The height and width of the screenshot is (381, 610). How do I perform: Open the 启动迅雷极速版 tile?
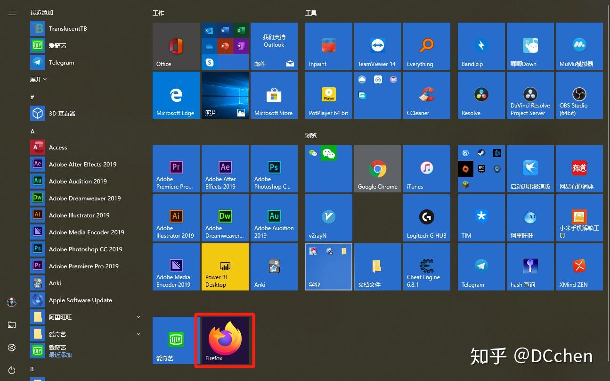pos(530,169)
